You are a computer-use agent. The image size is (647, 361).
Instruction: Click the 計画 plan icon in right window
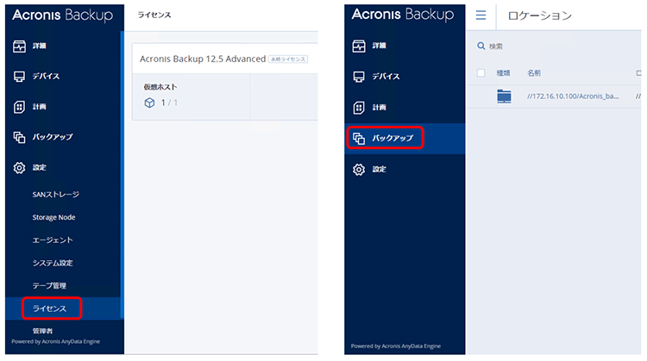coord(359,108)
